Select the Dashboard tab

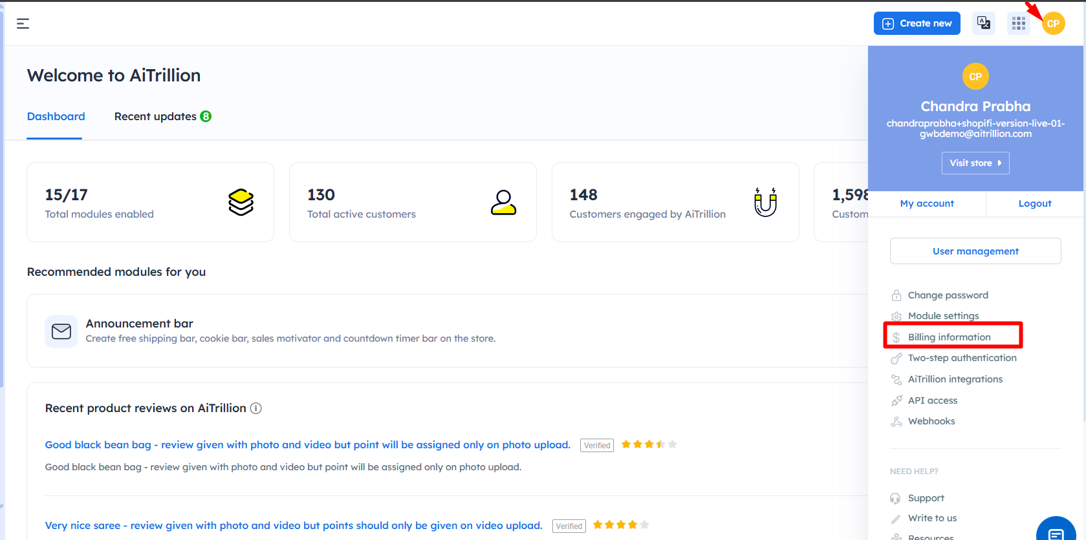[56, 116]
